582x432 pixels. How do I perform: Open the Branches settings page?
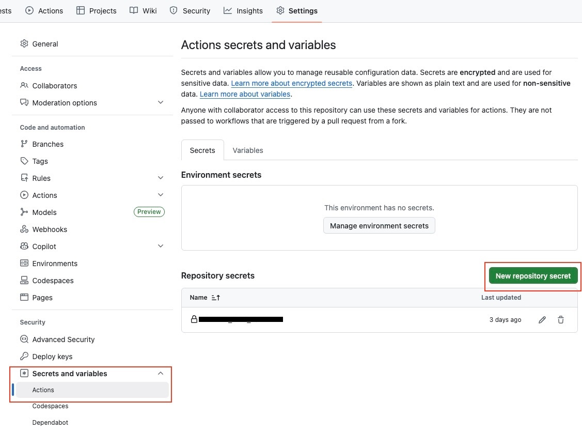click(x=48, y=144)
